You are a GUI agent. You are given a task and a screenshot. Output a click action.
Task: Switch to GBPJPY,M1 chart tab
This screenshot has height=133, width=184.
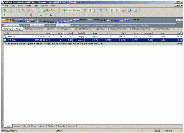point(52,29)
